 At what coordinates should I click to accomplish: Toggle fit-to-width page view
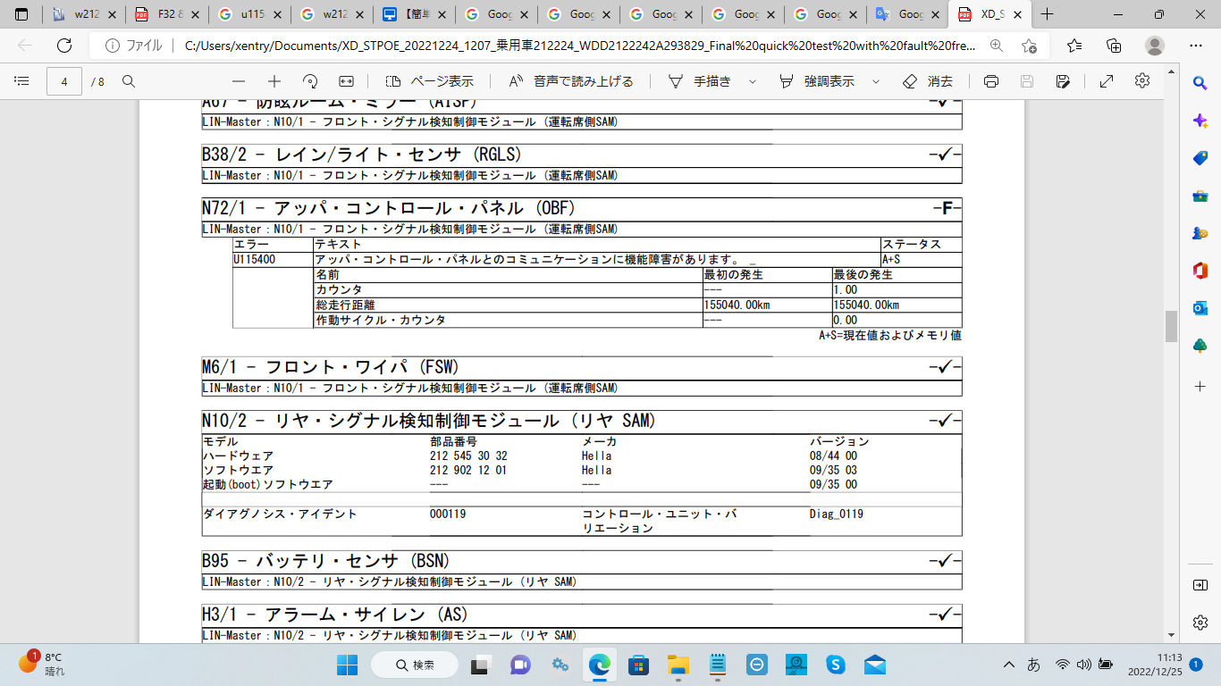pos(347,81)
